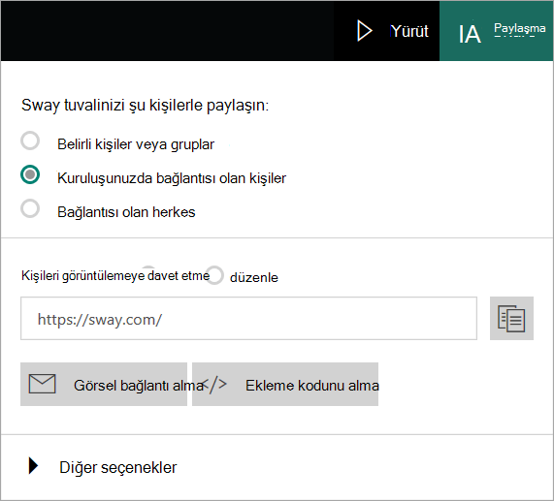The height and width of the screenshot is (501, 554).
Task: Click the sway.com share link field
Action: (248, 319)
